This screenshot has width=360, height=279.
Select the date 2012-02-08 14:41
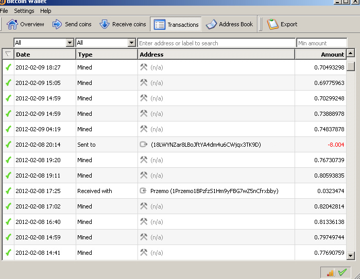click(38, 253)
